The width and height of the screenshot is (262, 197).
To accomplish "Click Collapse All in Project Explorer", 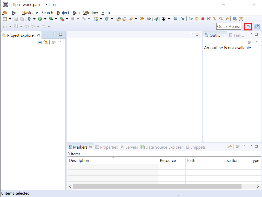I will pyautogui.click(x=40, y=42).
